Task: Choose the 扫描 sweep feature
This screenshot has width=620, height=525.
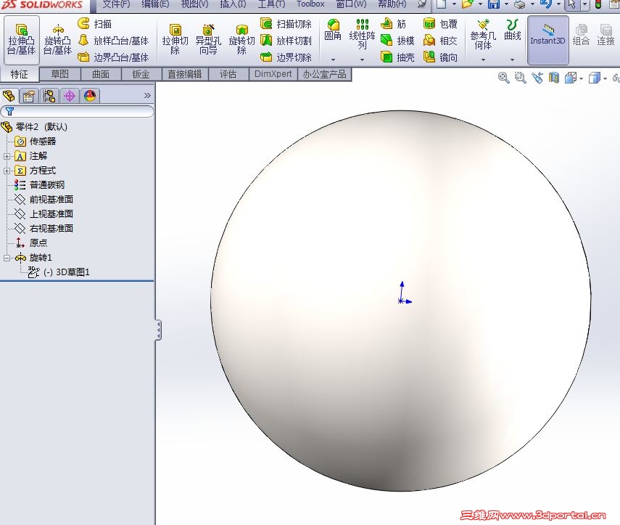Action: [95, 24]
